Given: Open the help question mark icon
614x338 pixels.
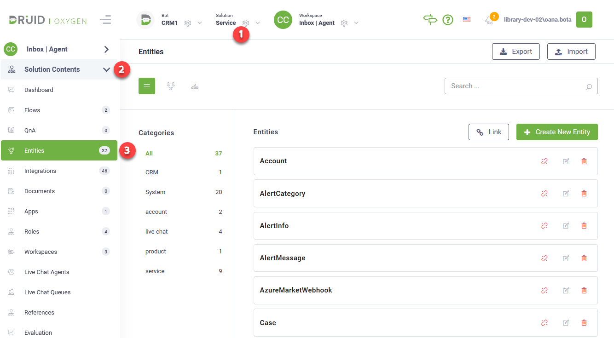Looking at the screenshot, I should [x=448, y=20].
